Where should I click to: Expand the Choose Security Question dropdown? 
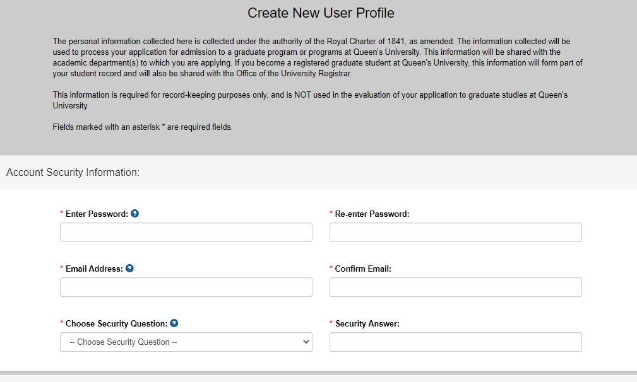186,342
